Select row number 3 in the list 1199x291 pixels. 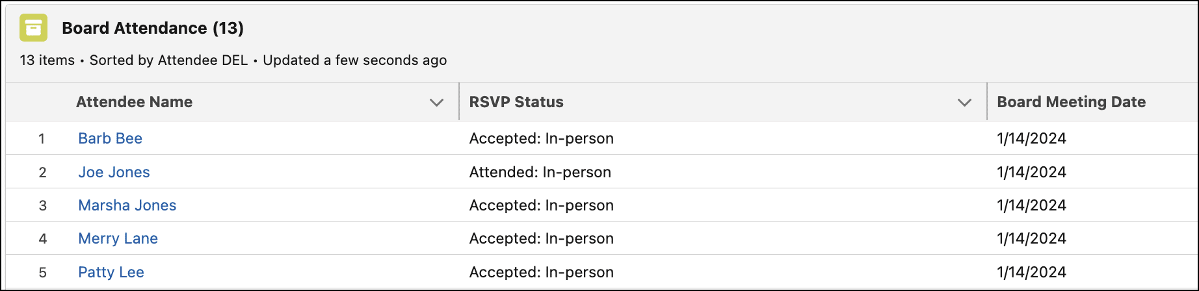(42, 205)
